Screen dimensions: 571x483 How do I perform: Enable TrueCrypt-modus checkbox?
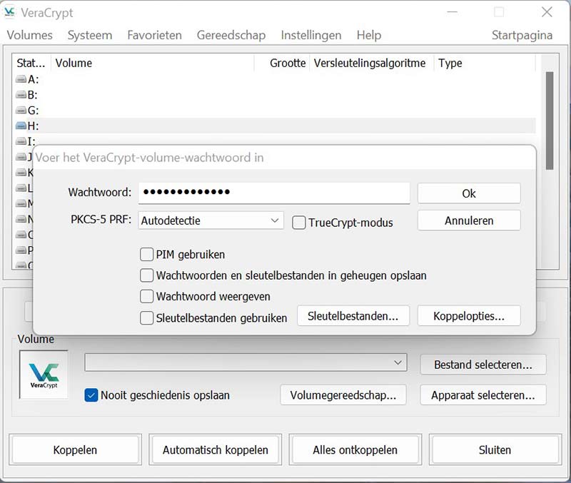tap(298, 223)
